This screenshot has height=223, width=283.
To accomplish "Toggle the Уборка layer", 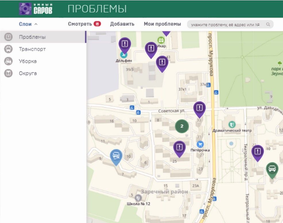I will pos(28,61).
